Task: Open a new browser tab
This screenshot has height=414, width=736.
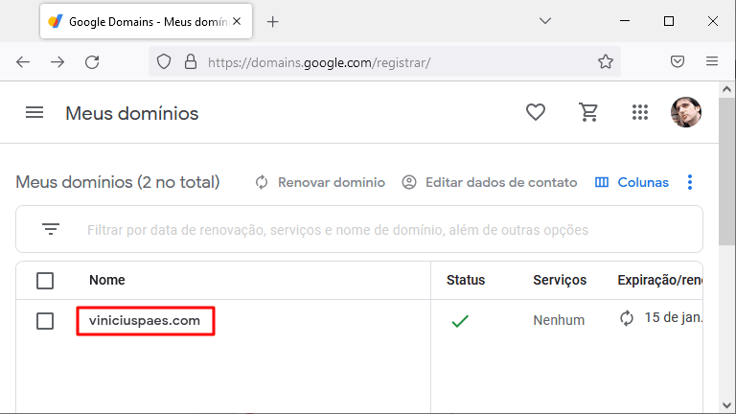Action: (x=273, y=22)
